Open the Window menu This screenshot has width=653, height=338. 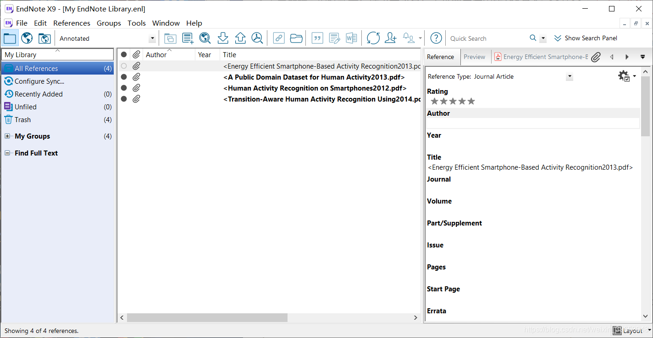click(166, 23)
